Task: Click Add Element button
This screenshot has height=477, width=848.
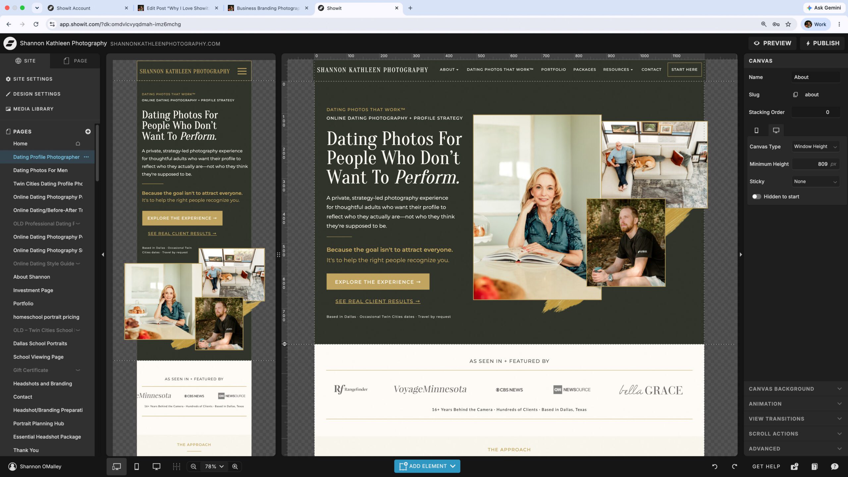Action: [427, 466]
